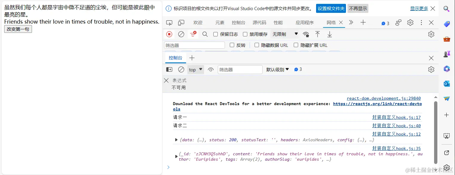Image resolution: width=455 pixels, height=175 pixels.
Task: Open the network search magnifier
Action: tap(205, 34)
